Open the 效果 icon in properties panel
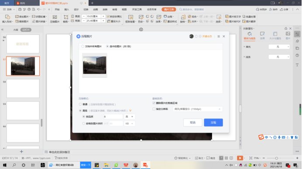Screen dimensions: 302x169 pyautogui.click(x=262, y=34)
